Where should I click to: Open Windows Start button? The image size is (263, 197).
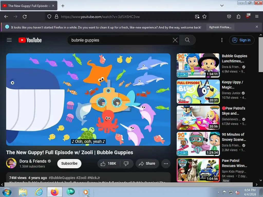(x=7, y=192)
